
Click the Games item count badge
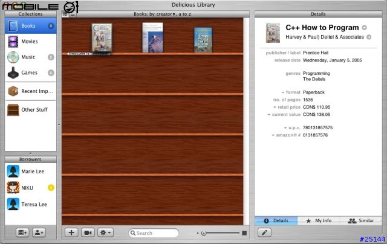coord(51,72)
